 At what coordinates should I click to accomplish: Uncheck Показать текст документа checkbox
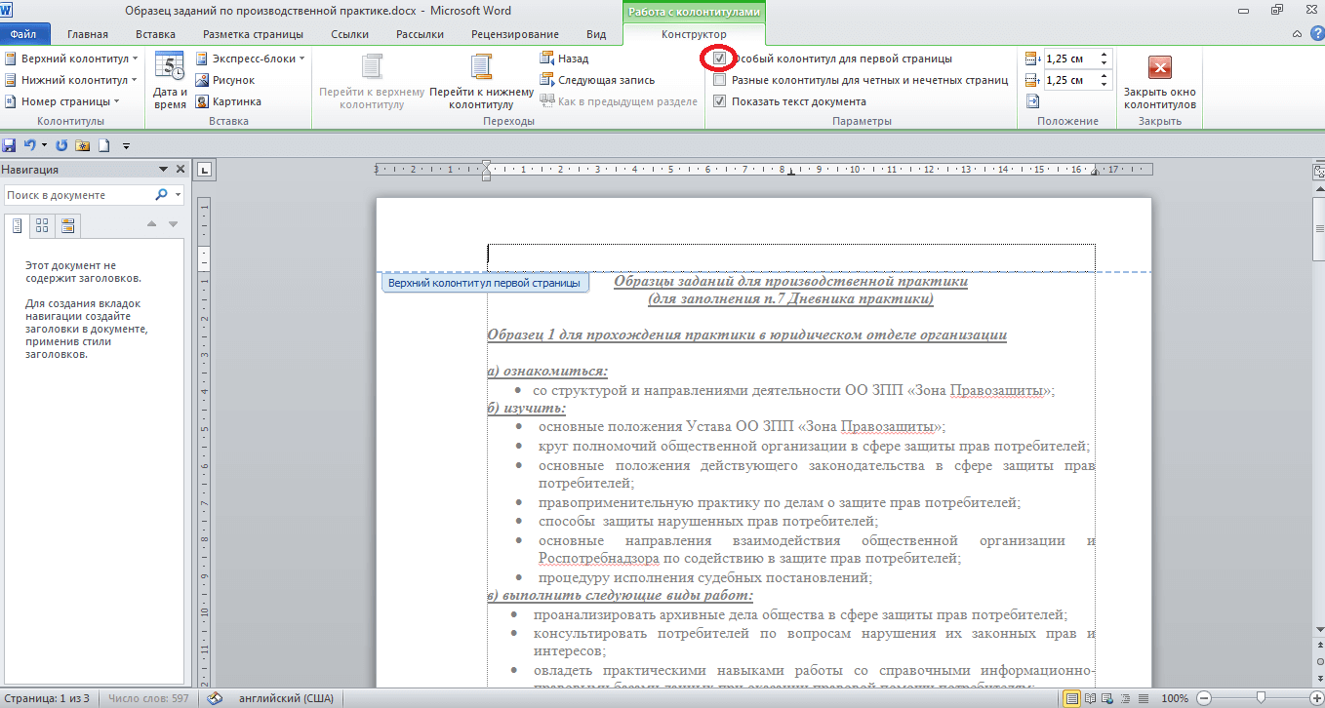point(719,101)
